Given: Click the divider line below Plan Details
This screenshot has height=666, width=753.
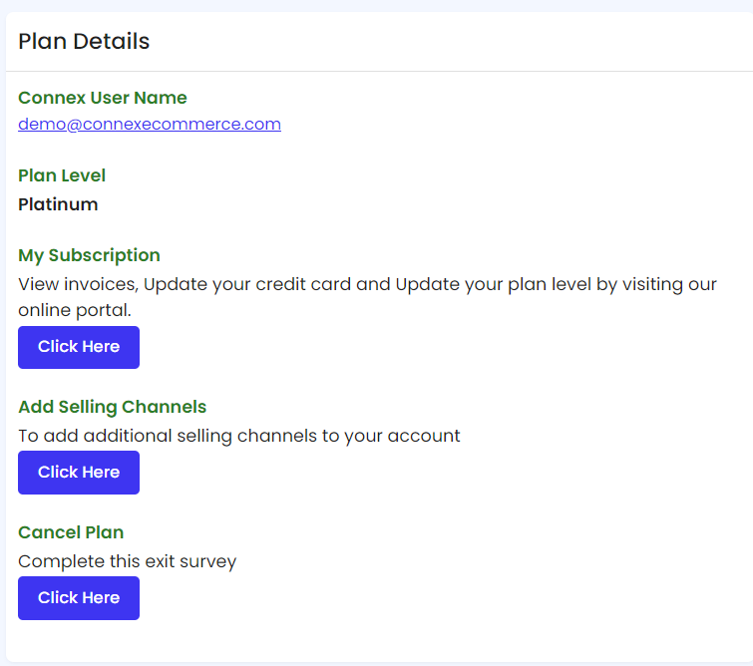Looking at the screenshot, I should [x=379, y=71].
